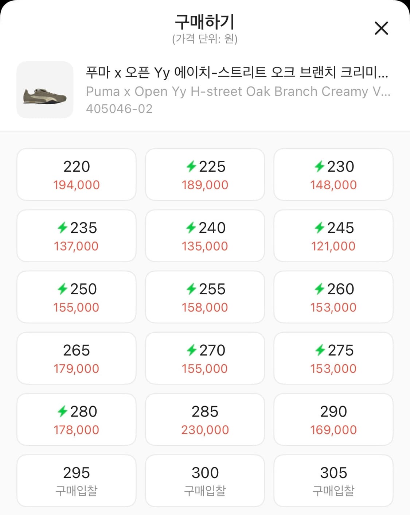The width and height of the screenshot is (410, 515).
Task: Select size 250 for 155,000
Action: [x=77, y=297]
